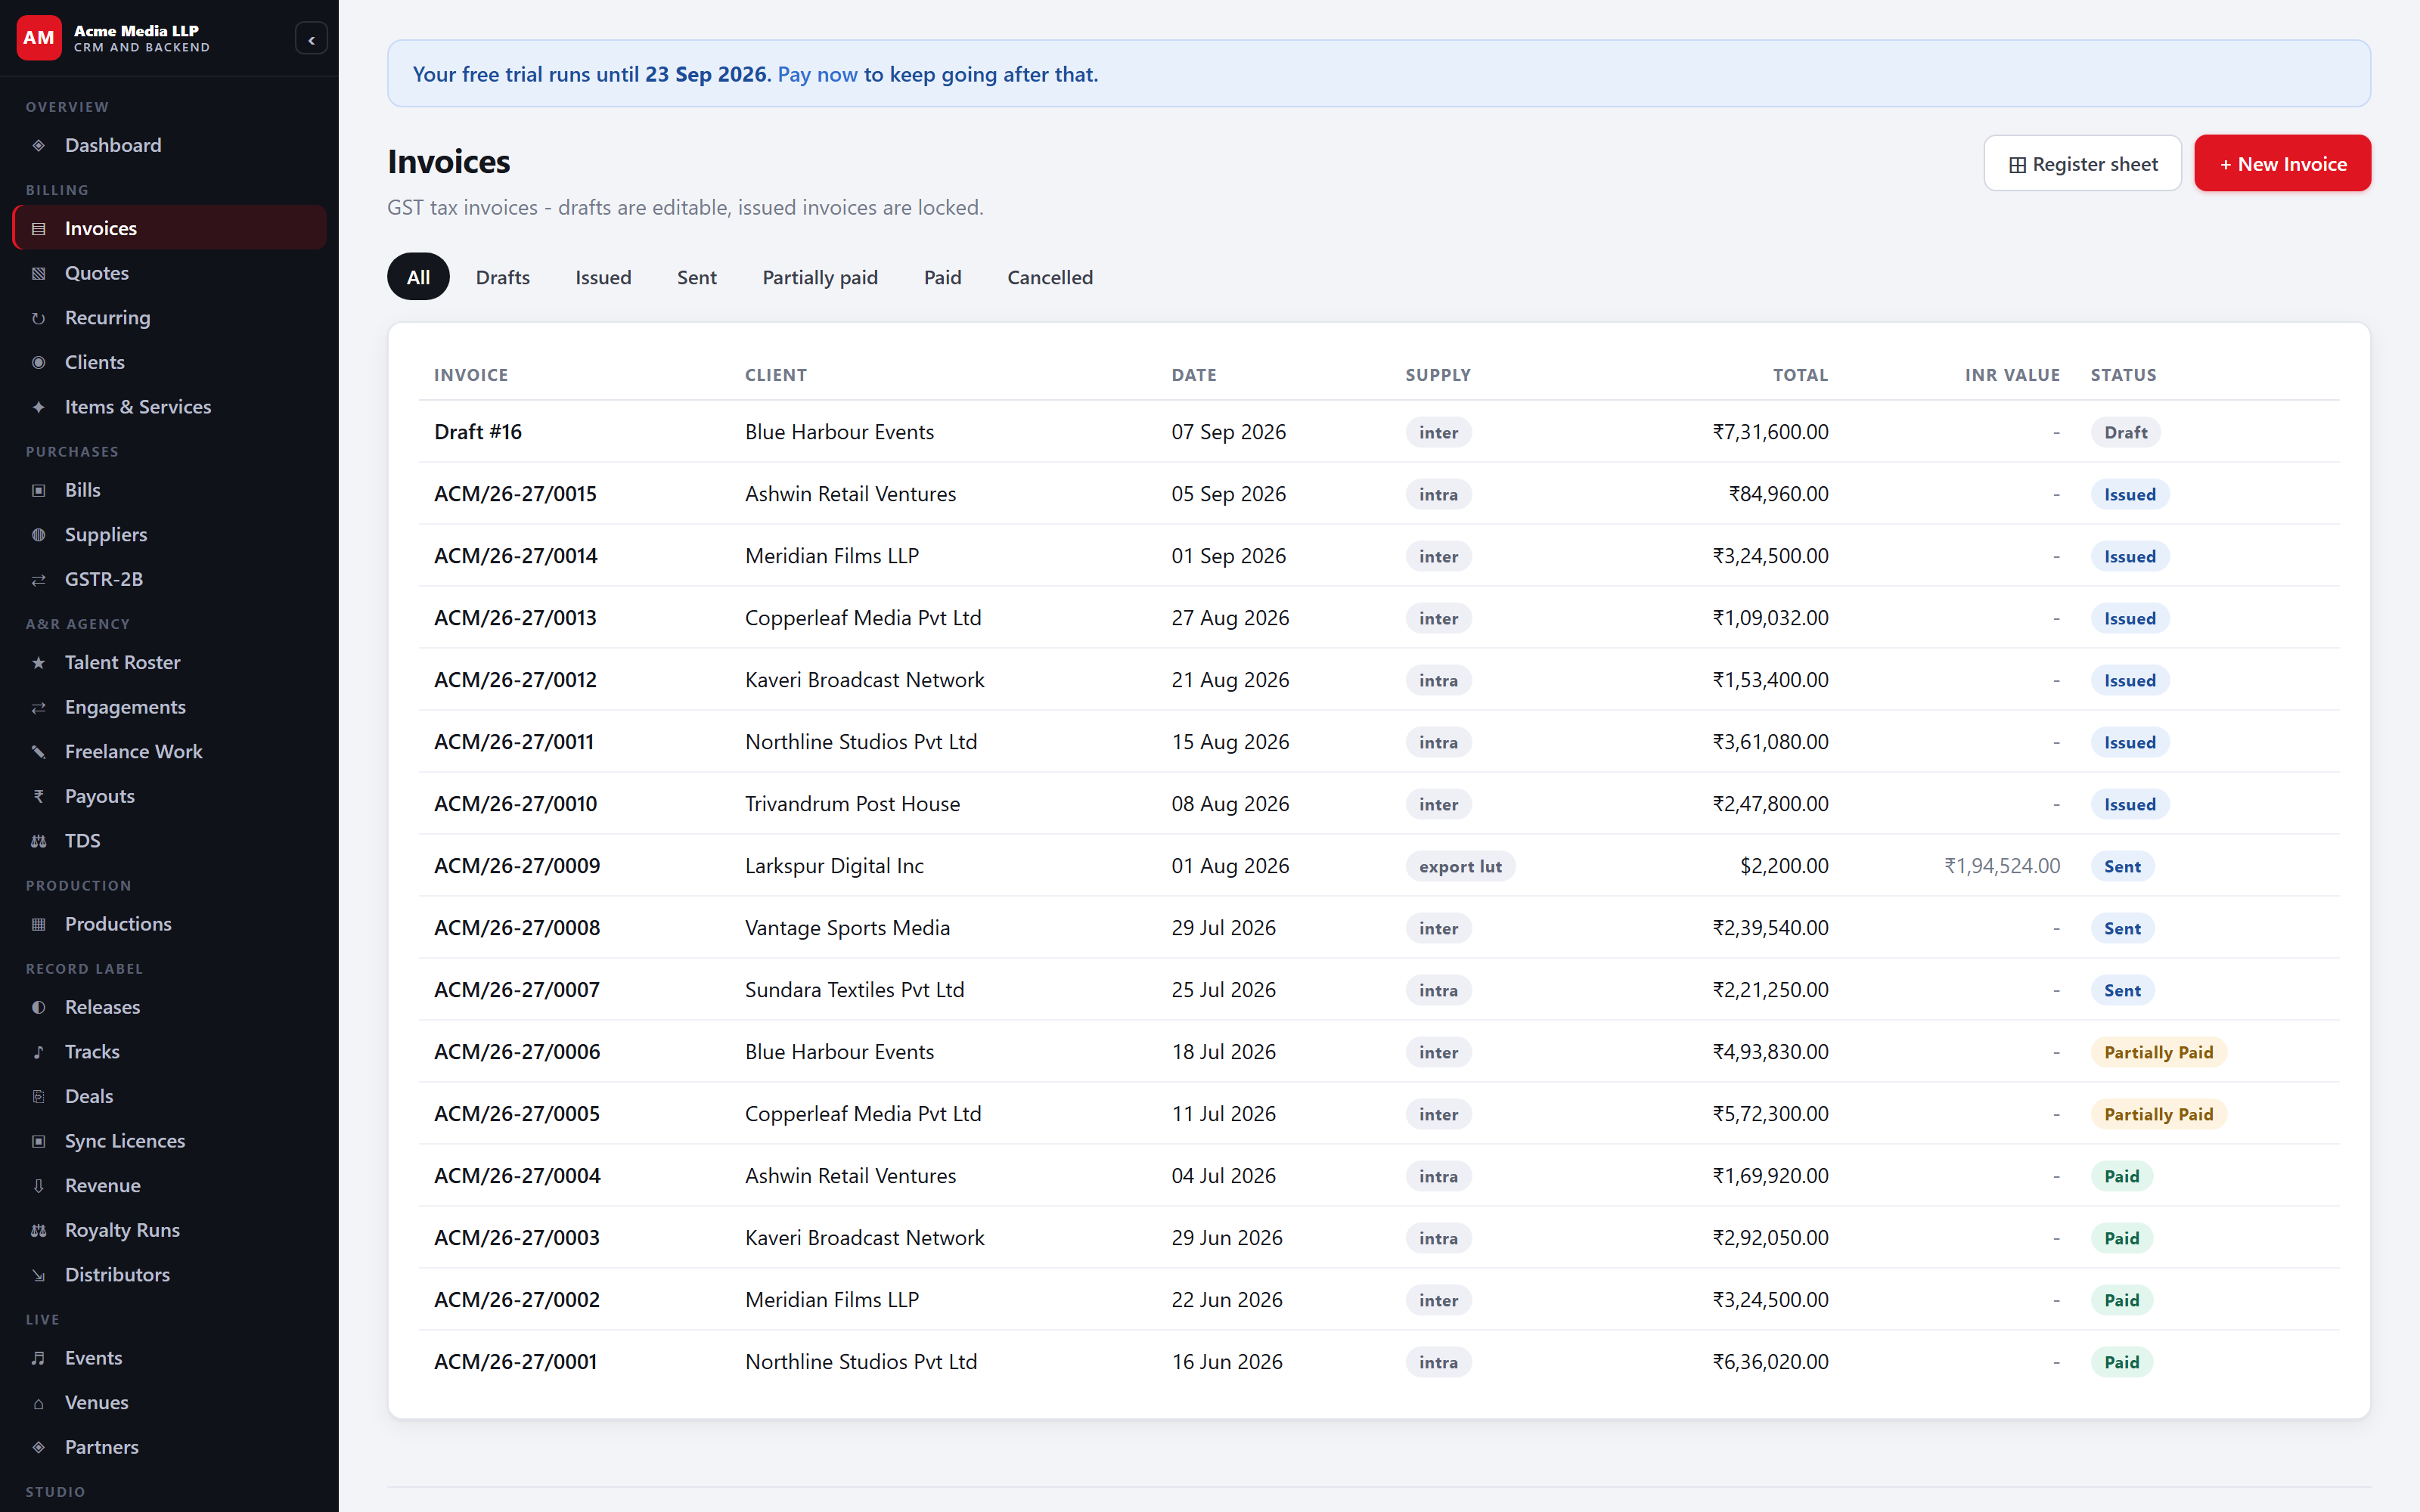Click the Venues house icon

(38, 1403)
